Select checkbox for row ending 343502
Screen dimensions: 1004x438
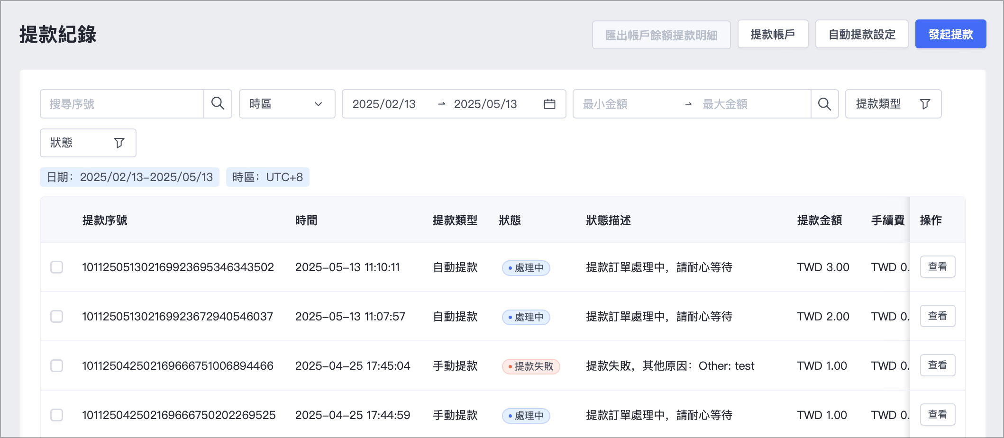pyautogui.click(x=57, y=267)
